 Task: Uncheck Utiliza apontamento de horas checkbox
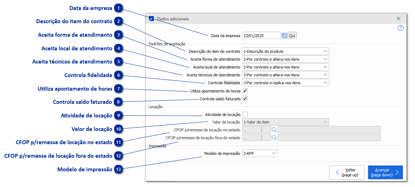coord(245,91)
